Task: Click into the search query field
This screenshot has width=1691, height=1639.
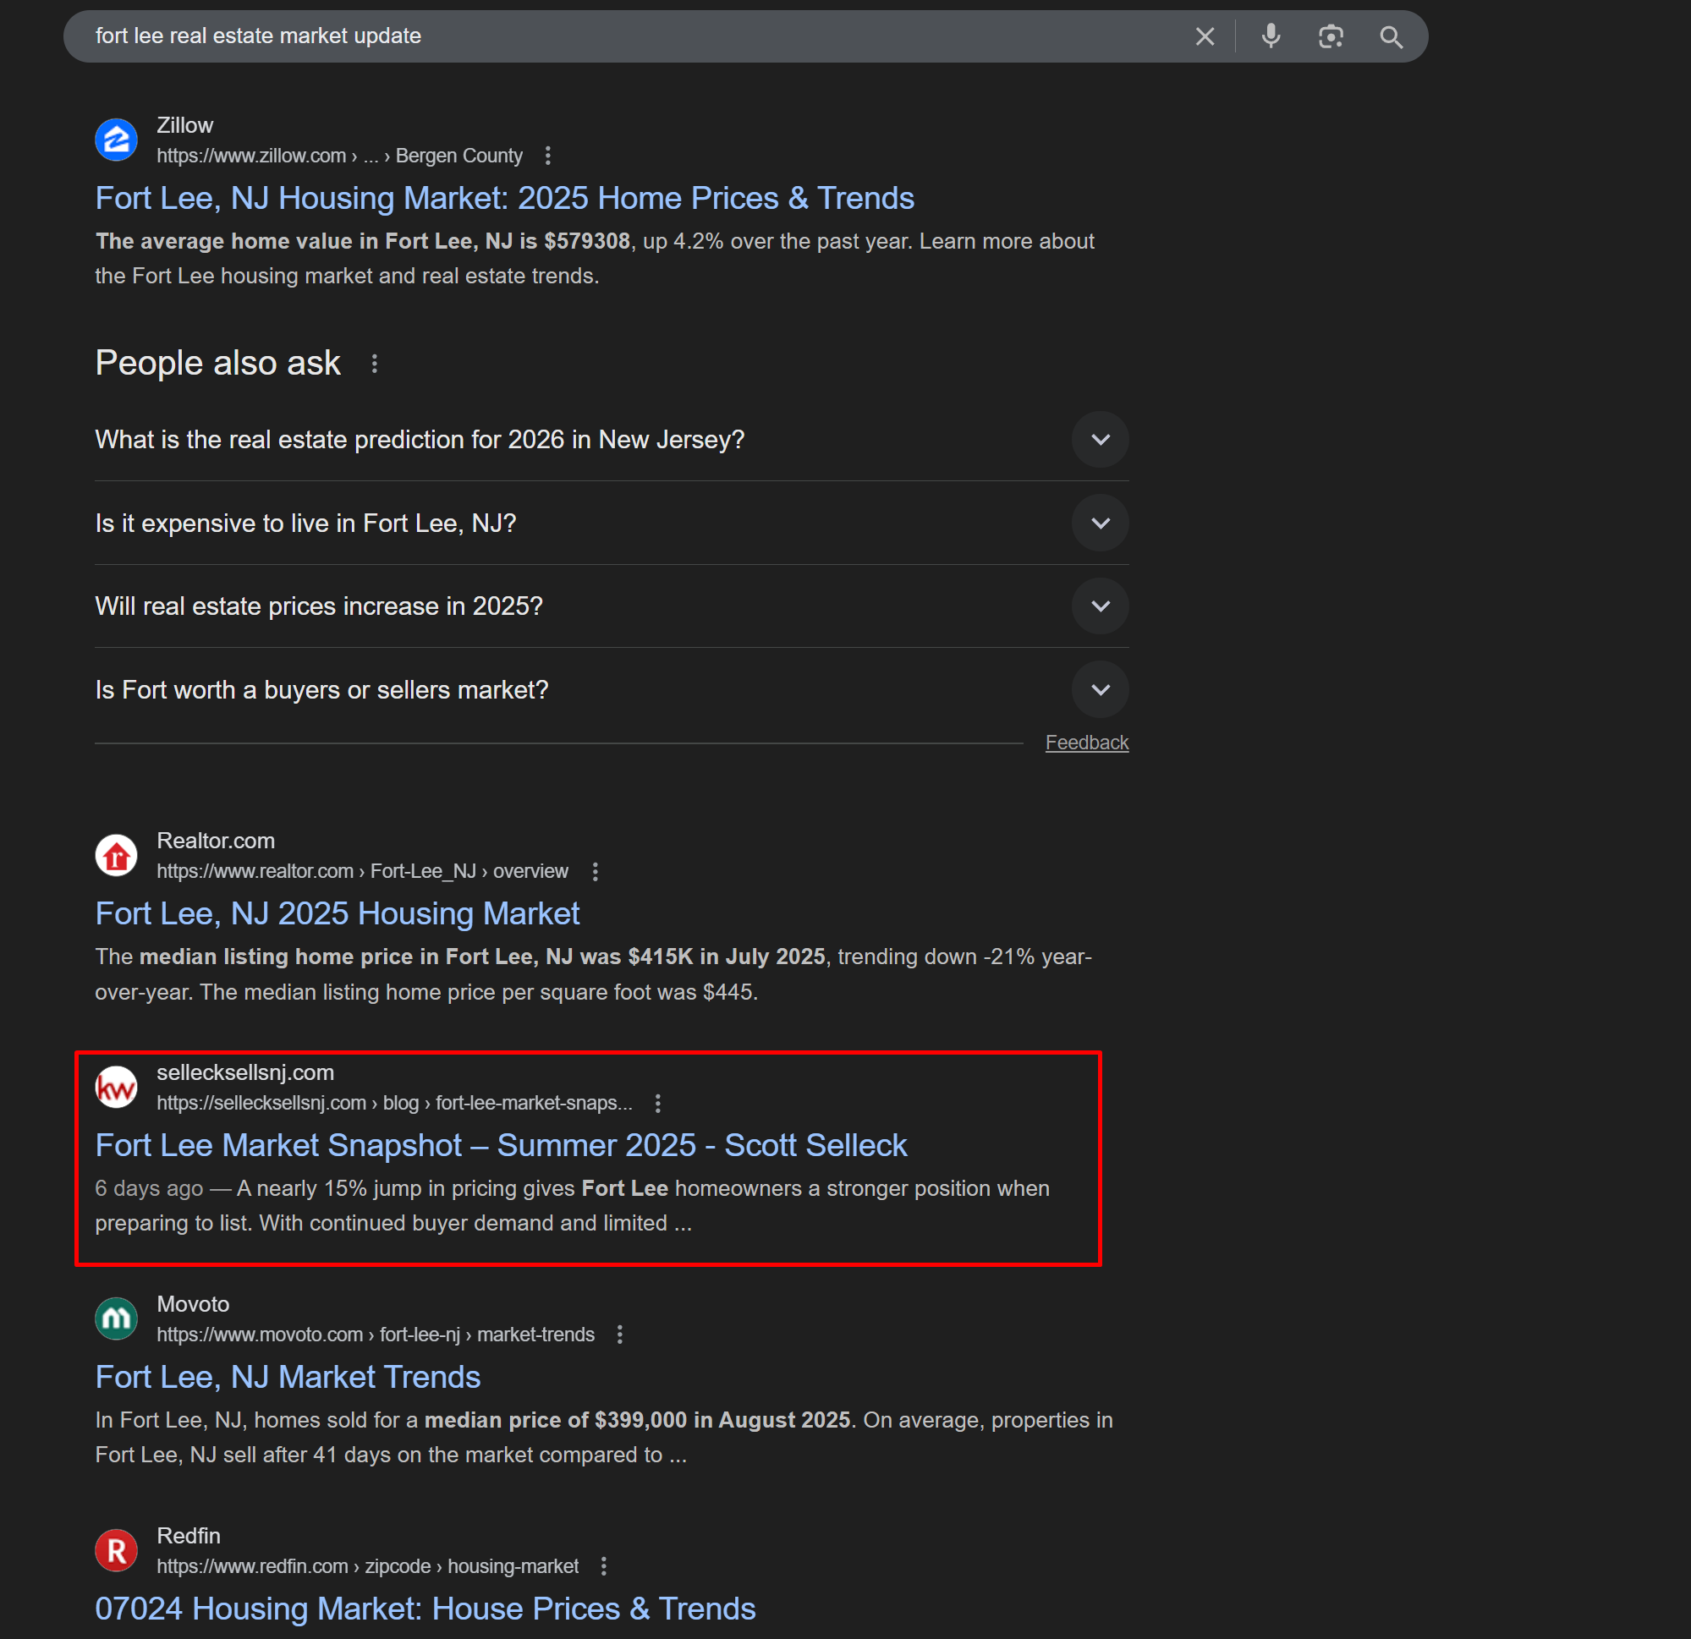Action: 604,36
